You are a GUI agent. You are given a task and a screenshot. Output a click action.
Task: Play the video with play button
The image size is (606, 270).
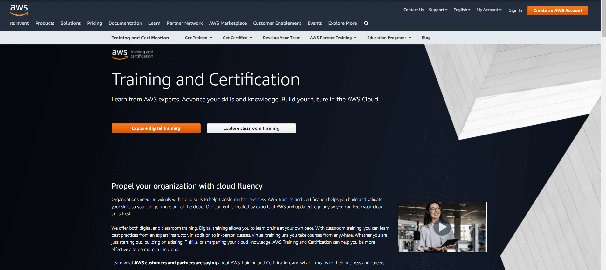point(442,227)
